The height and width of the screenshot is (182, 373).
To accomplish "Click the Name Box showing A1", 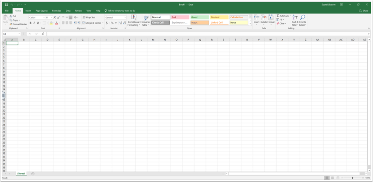I will click(10, 34).
